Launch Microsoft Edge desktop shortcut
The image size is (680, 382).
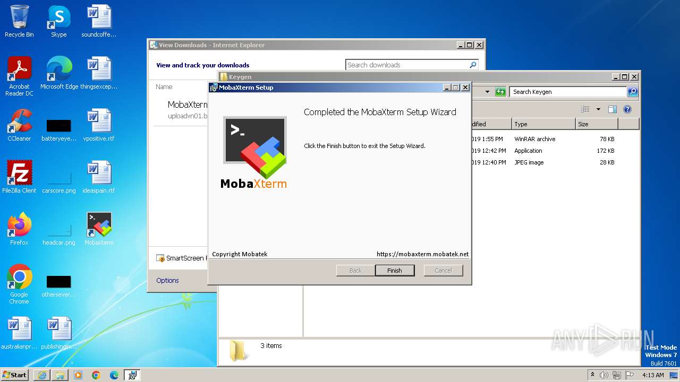59,73
